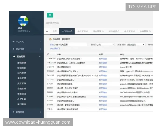Switch to the 首页 tab
The height and width of the screenshot is (129, 162).
(55, 31)
